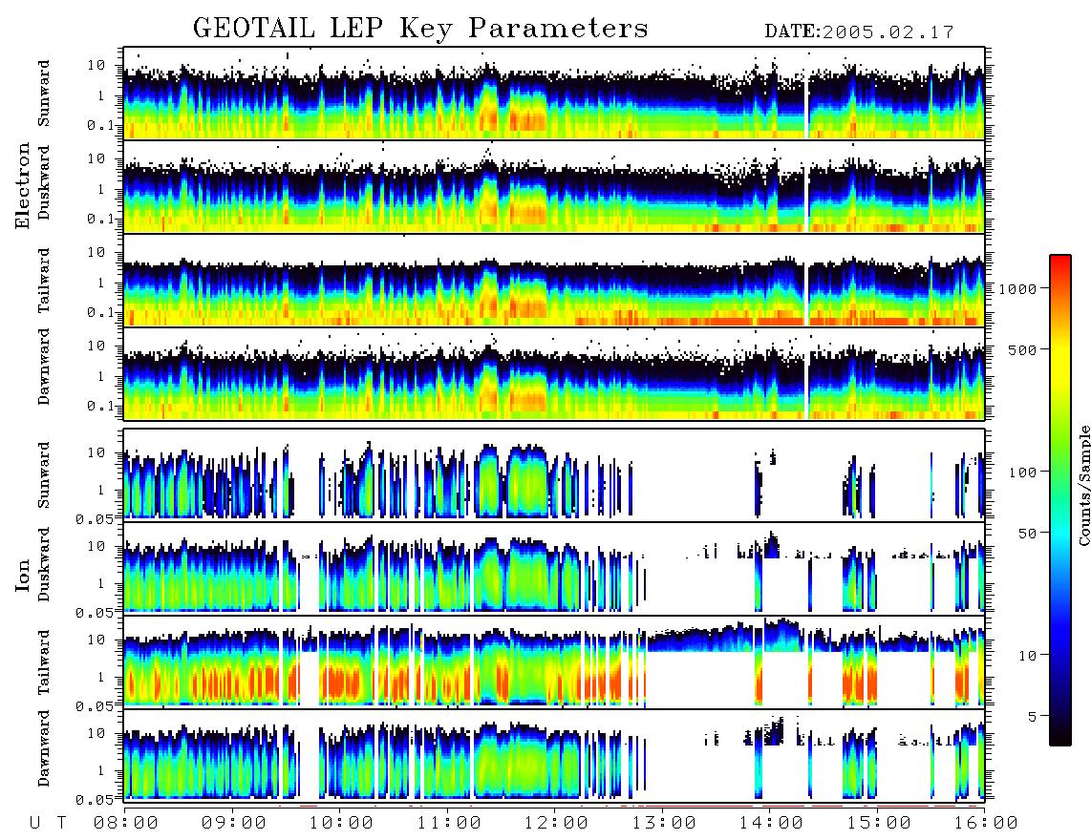Click the 10:00 time tick label

[x=341, y=824]
